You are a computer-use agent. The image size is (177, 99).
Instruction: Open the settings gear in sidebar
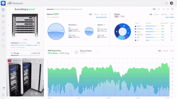pyautogui.click(x=3, y=95)
